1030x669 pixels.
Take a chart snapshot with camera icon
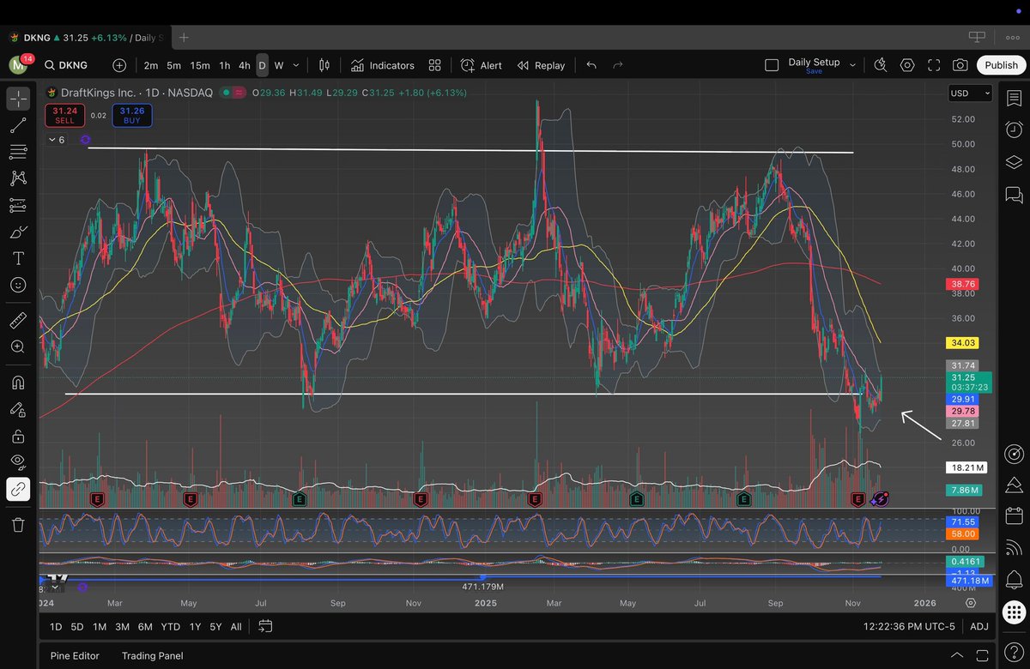(960, 65)
